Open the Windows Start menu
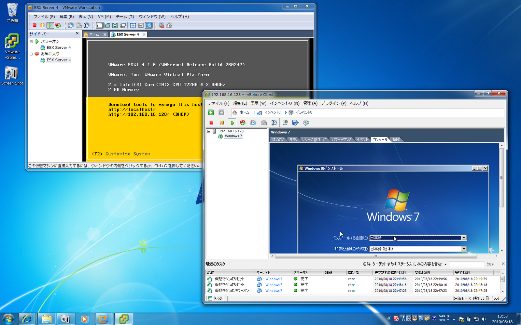Screen dimensions: 521x325 pyautogui.click(x=8, y=319)
